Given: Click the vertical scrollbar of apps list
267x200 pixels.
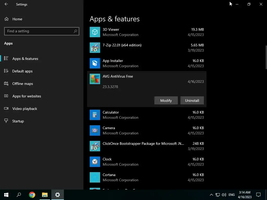Looking at the screenshot, I should pyautogui.click(x=266, y=57).
